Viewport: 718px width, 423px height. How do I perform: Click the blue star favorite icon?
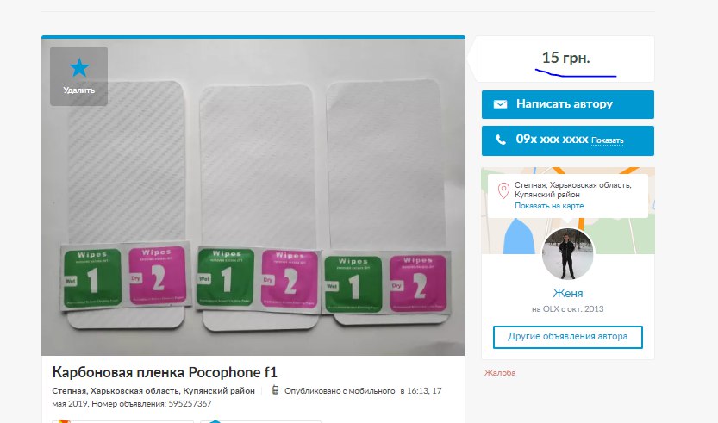(79, 68)
